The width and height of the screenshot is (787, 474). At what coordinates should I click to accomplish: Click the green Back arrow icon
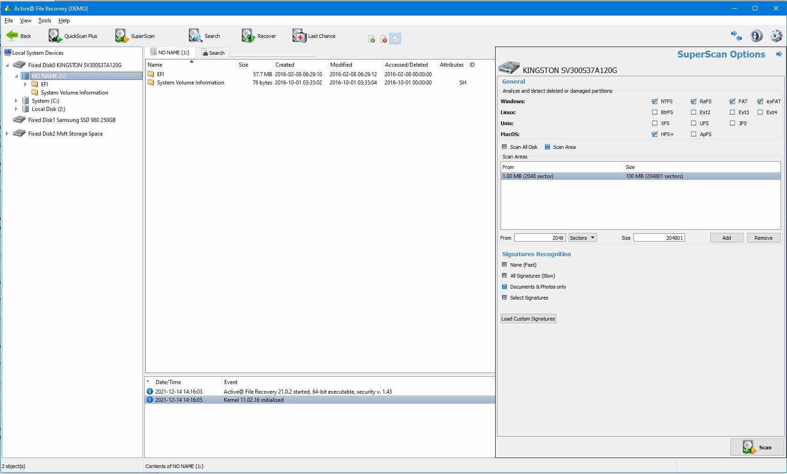12,36
